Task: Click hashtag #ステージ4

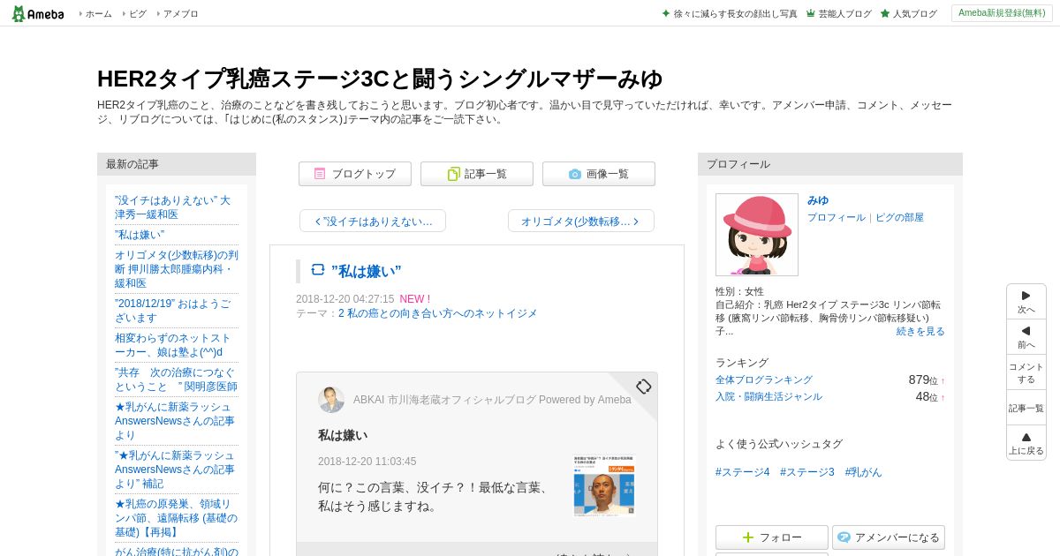Action: 743,472
